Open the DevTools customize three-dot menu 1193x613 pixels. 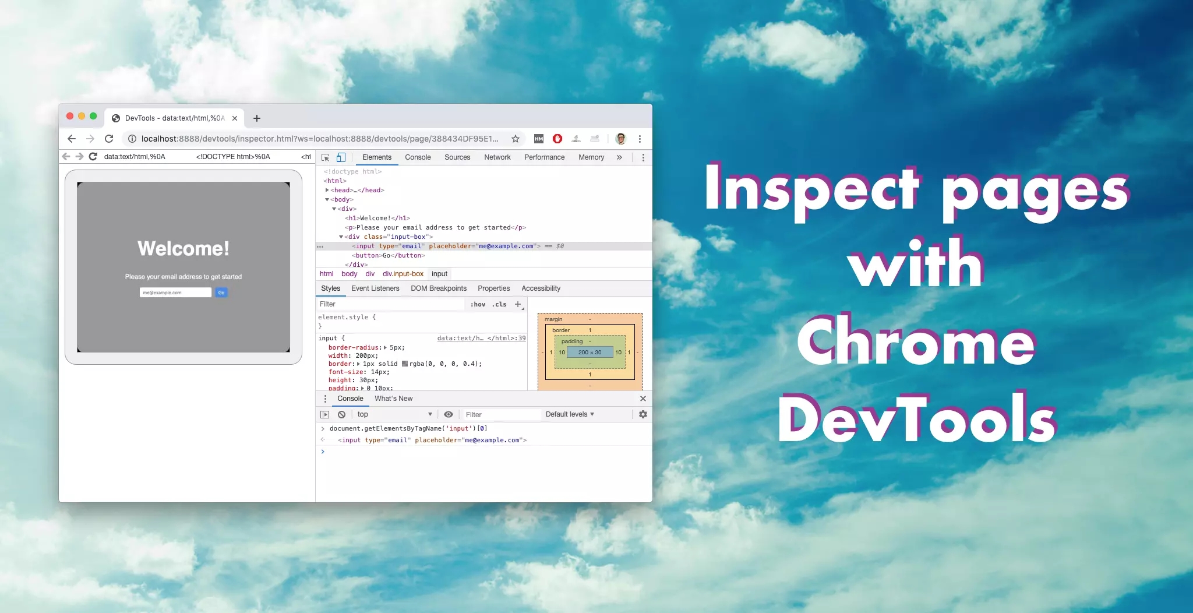pos(643,157)
